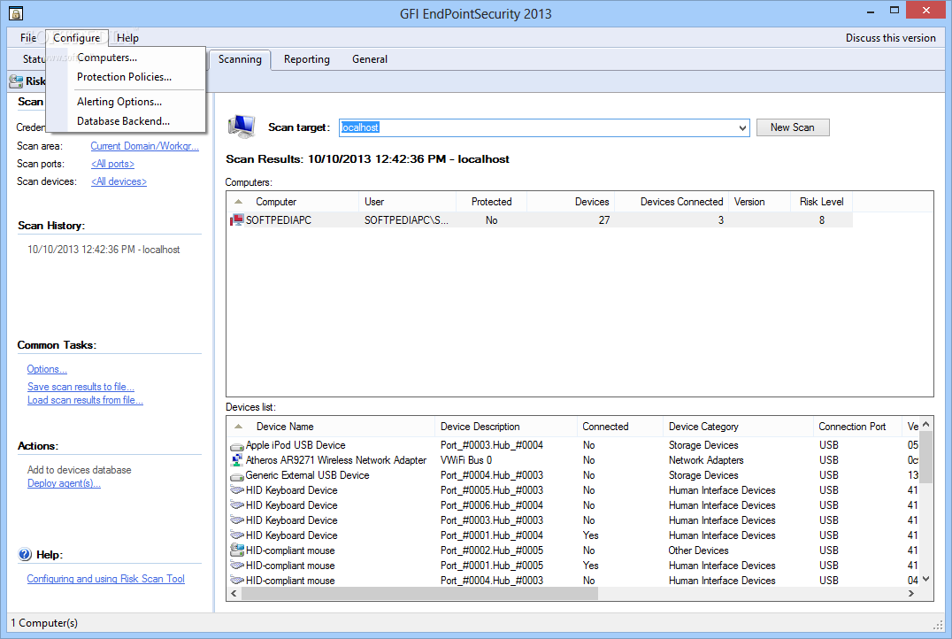Click Load scan results from file... link

[85, 400]
